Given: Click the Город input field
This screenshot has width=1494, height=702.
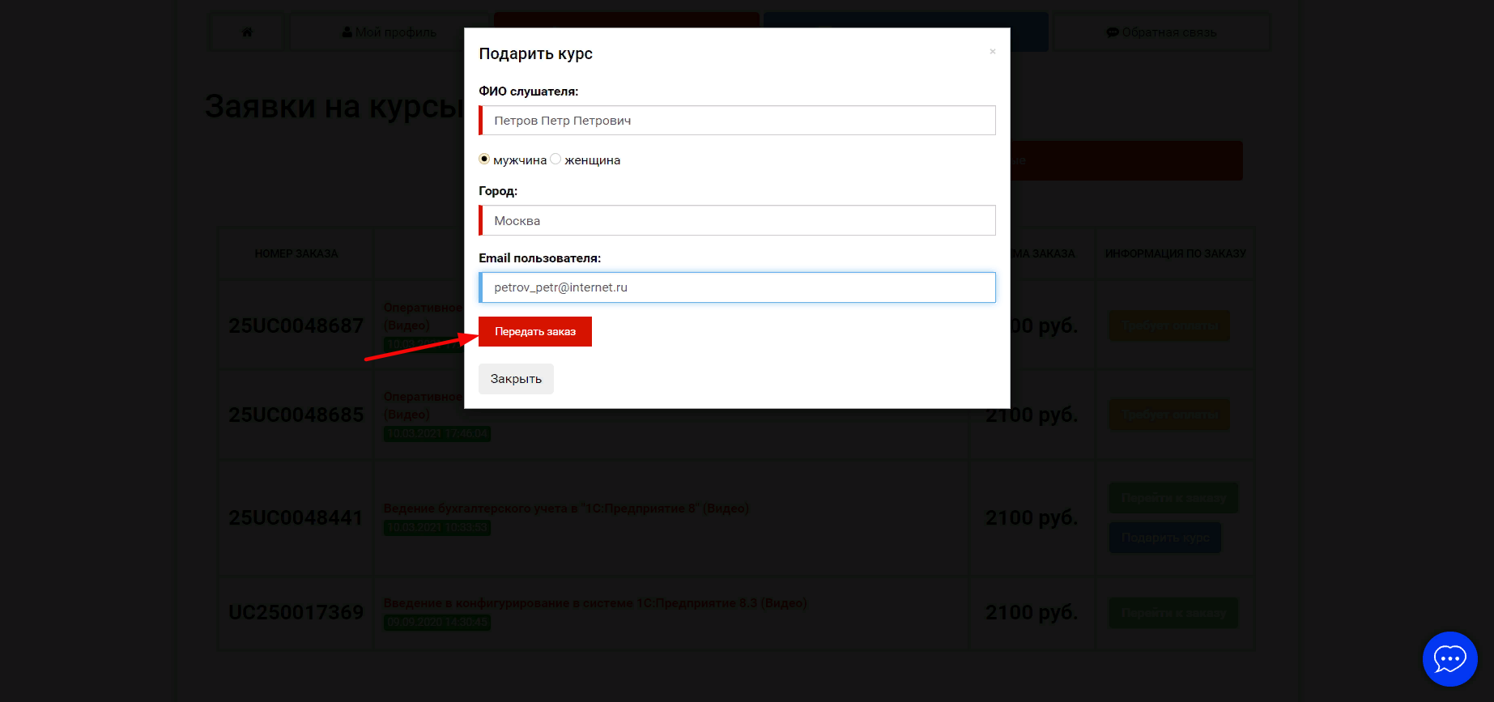Looking at the screenshot, I should tap(737, 220).
